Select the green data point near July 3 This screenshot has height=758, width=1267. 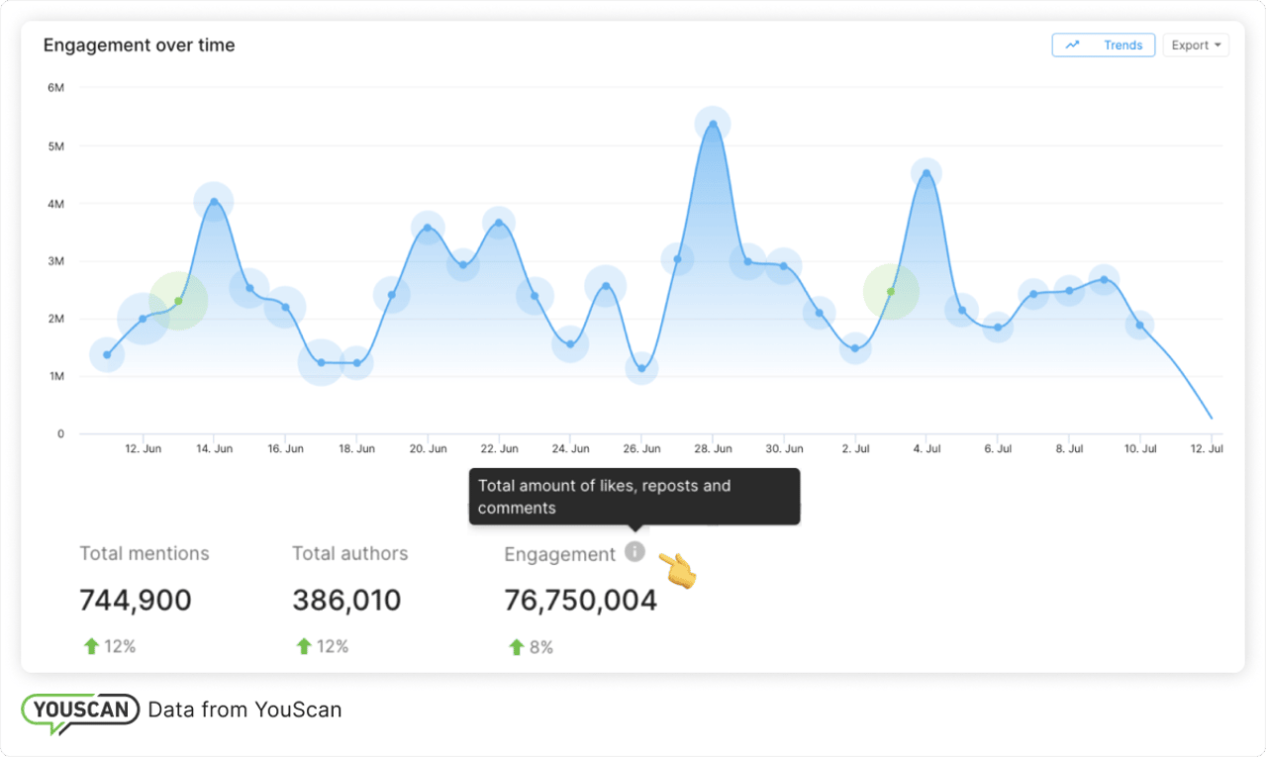point(890,291)
